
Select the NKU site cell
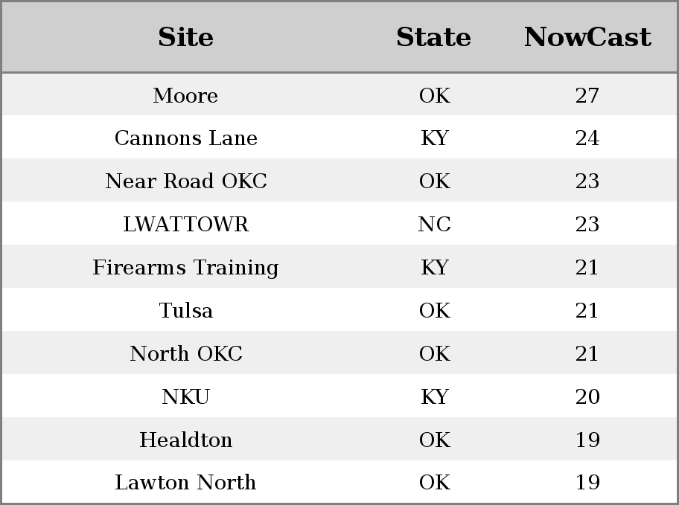(x=186, y=397)
